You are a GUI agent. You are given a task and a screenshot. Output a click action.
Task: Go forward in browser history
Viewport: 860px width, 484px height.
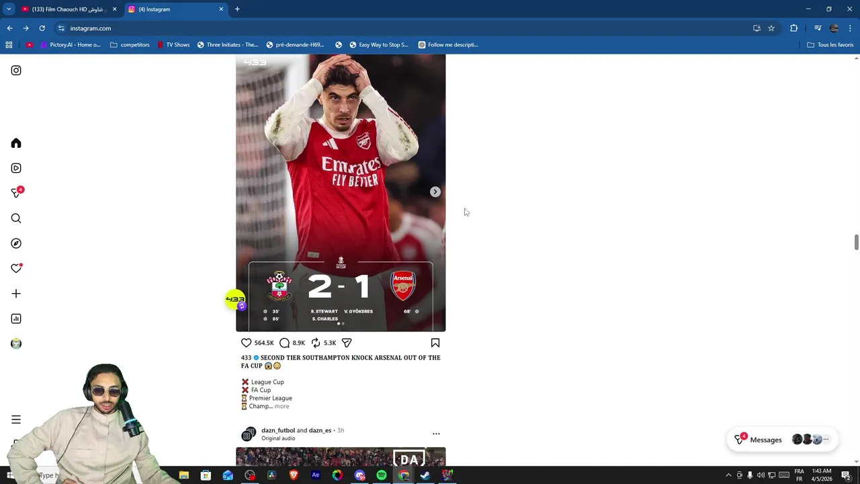click(26, 28)
